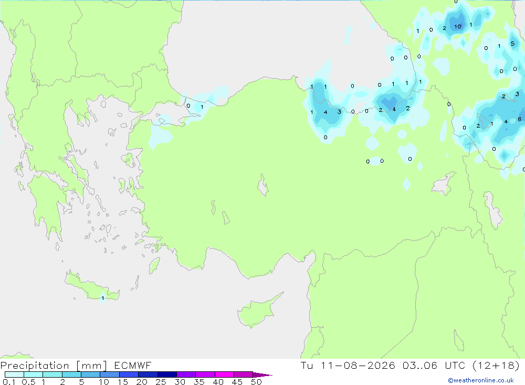525x385 pixels.
Task: Click the 0.1–0.5 mm pale cyan legend swatch
Action: point(14,374)
